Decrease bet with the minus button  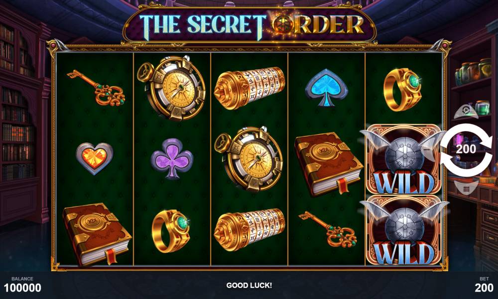point(427,149)
